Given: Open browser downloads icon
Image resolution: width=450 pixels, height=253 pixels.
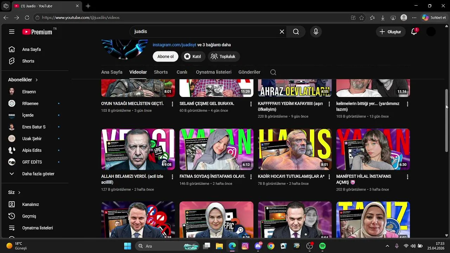Looking at the screenshot, I should [x=382, y=18].
